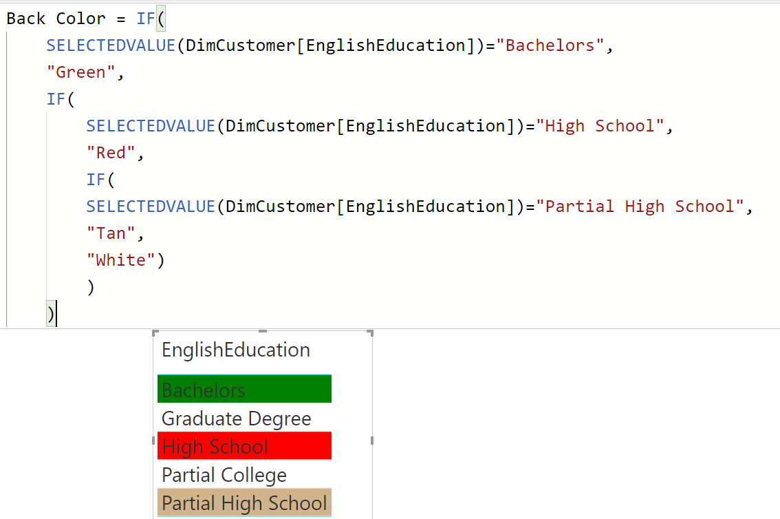Place cursor in the first SELECTEDVALUE function
The image size is (780, 519).
pos(110,45)
